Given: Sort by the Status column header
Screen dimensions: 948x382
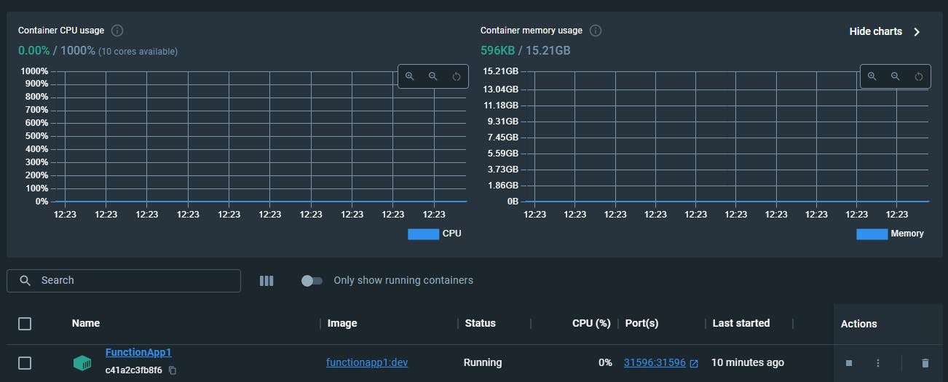Looking at the screenshot, I should click(x=480, y=323).
